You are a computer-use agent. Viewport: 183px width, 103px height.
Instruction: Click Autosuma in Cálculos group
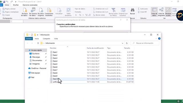(x=143, y=9)
